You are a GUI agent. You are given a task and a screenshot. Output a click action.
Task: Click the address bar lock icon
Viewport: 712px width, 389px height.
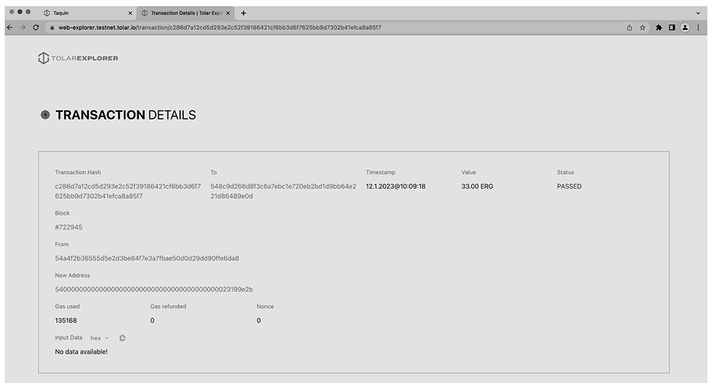[x=52, y=28]
